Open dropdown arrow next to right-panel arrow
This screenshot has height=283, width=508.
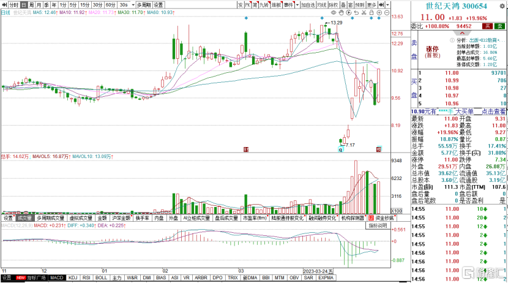(388, 5)
